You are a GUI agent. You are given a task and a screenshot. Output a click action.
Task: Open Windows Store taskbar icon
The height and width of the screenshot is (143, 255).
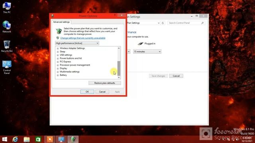pyautogui.click(x=38, y=139)
